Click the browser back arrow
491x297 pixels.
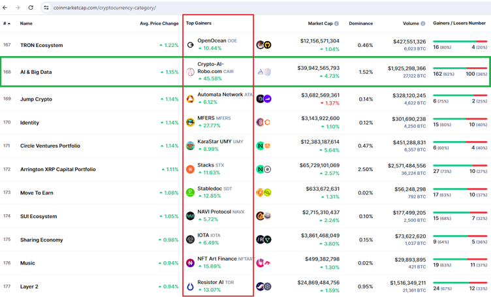pyautogui.click(x=6, y=8)
